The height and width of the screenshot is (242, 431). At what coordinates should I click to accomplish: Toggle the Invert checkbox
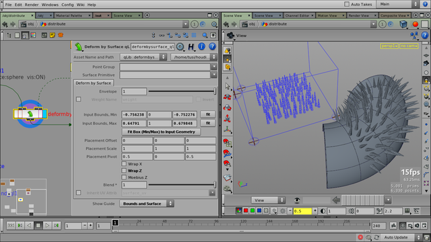pyautogui.click(x=198, y=99)
